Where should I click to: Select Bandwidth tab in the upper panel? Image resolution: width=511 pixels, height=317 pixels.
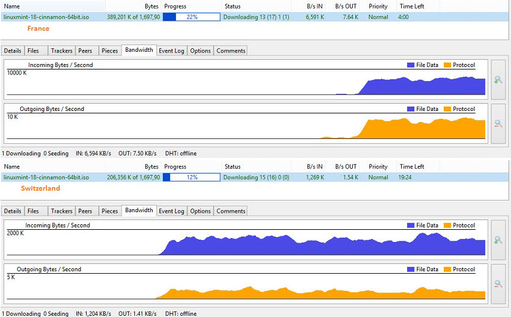(x=139, y=50)
